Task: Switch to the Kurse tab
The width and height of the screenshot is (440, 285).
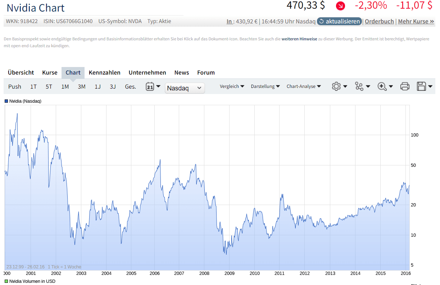Action: click(x=50, y=72)
